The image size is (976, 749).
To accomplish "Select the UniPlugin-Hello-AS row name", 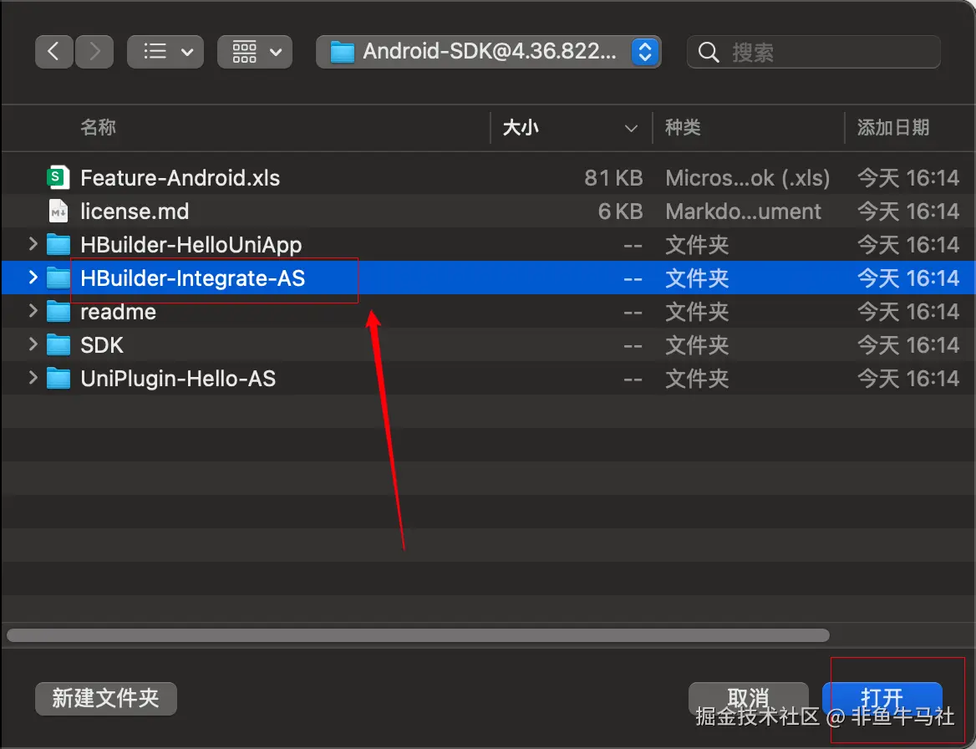I will tap(178, 380).
